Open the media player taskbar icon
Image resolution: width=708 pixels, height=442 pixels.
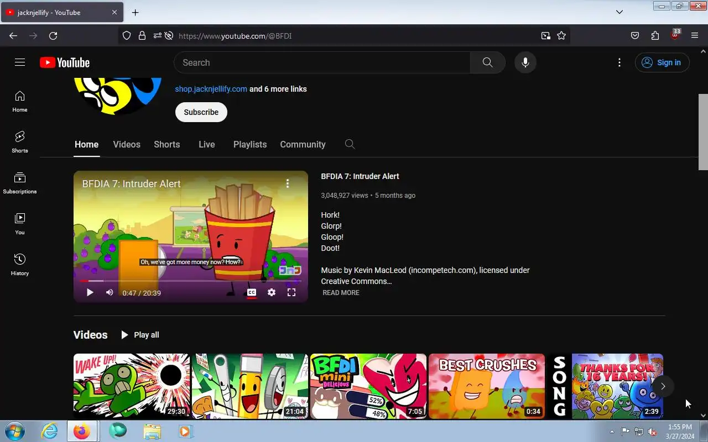point(185,431)
